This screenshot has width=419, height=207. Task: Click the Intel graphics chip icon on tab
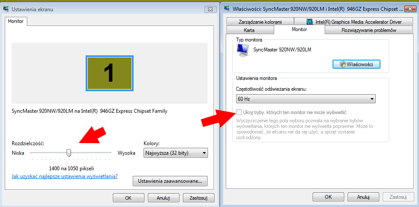tap(310, 22)
